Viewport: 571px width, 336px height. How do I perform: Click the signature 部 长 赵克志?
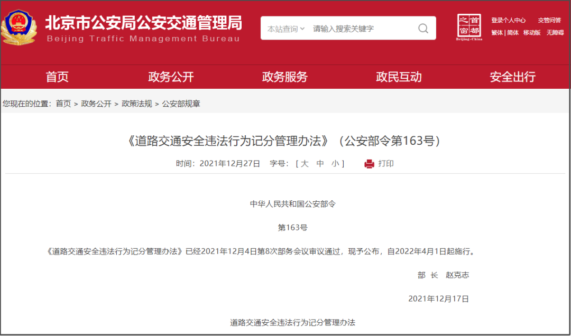click(443, 275)
